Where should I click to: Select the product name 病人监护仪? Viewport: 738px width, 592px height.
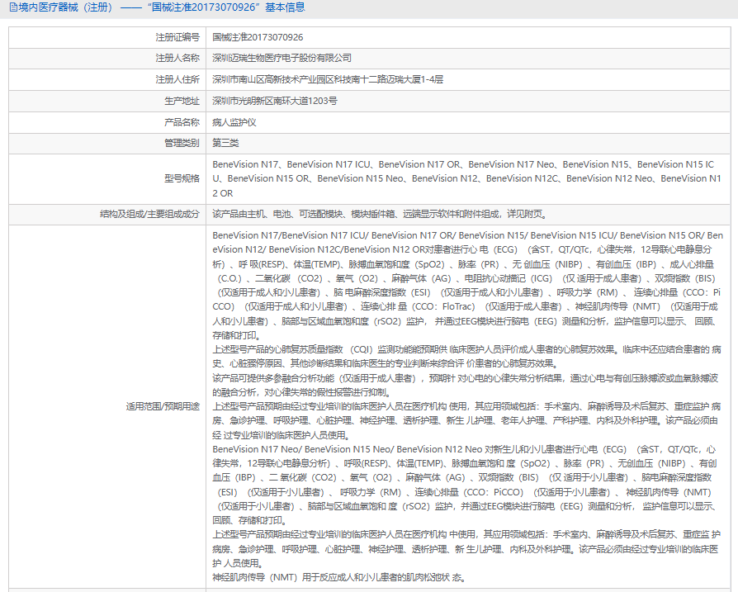[x=234, y=122]
